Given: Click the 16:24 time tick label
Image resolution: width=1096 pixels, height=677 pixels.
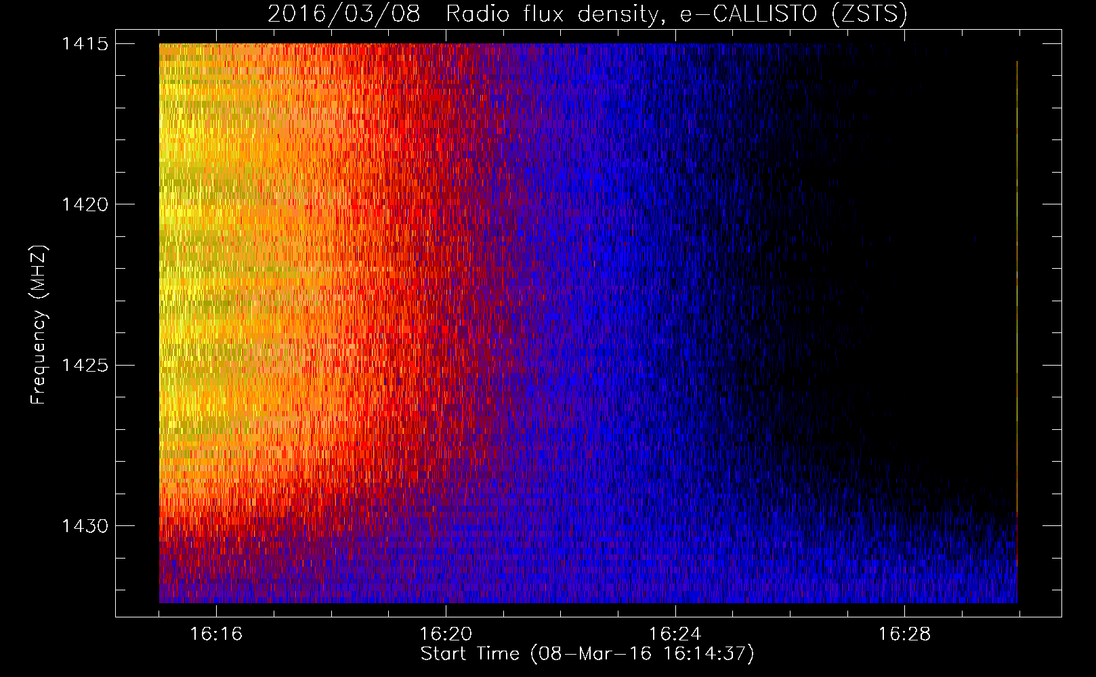Looking at the screenshot, I should 675,634.
